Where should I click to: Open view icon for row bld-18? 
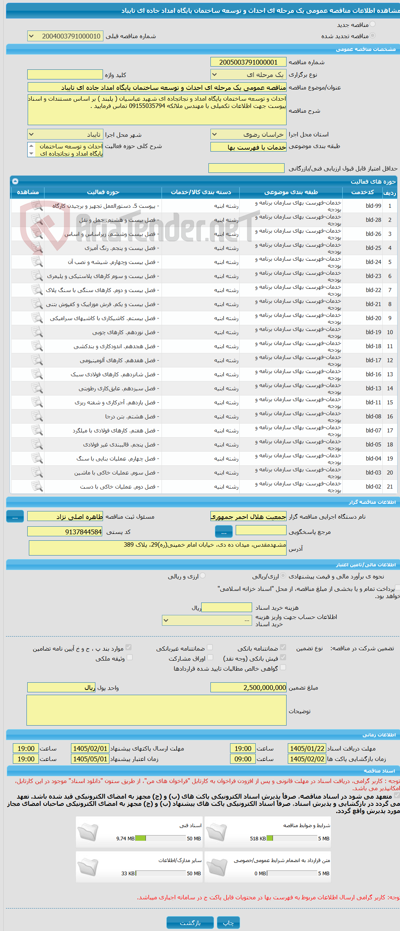point(37,346)
